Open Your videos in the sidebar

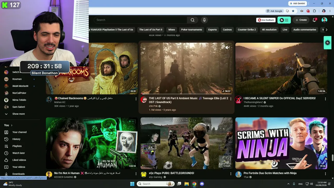pyautogui.click(x=19, y=167)
